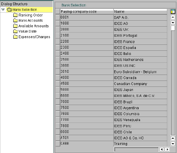Click name cell IDES México, S.A. de C.V.

coord(140,96)
